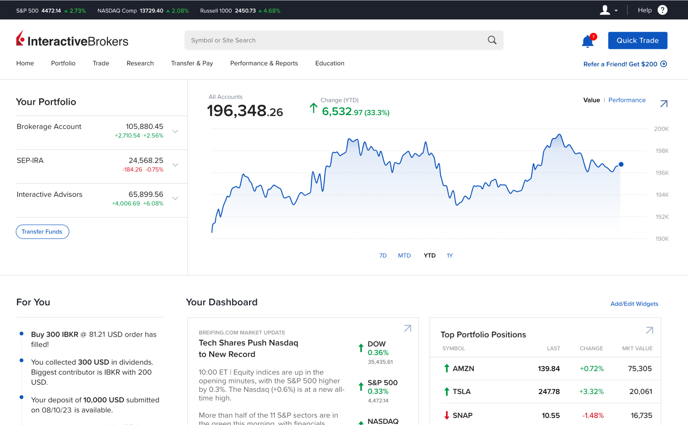Screen dimensions: 688x425
Task: Expand the Briefing.com market update widget
Action: point(407,328)
